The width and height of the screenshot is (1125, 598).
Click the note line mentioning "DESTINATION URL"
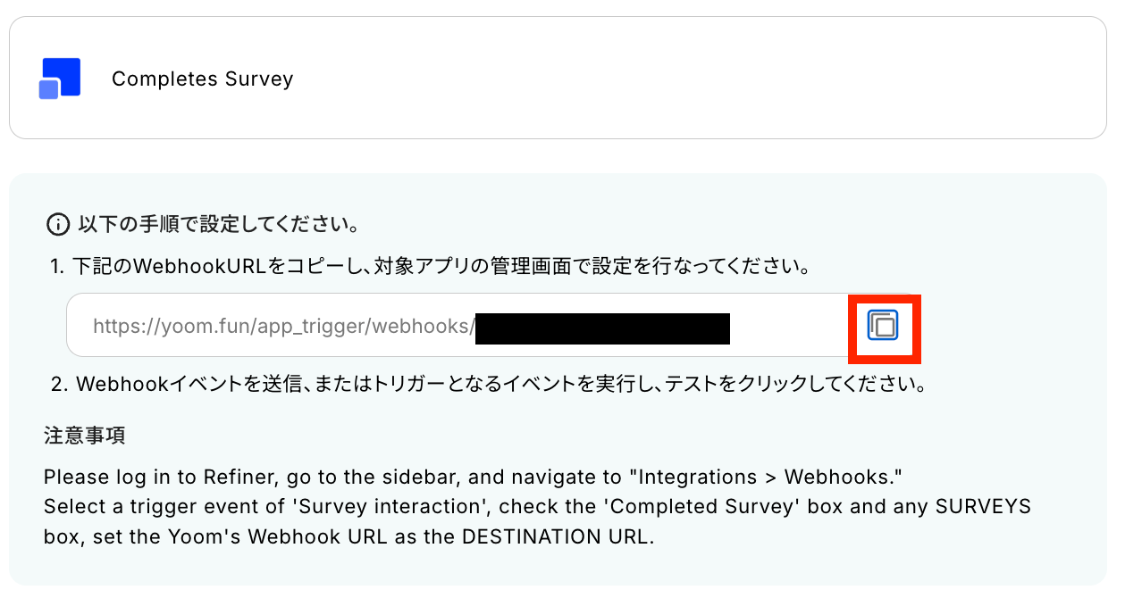[348, 537]
